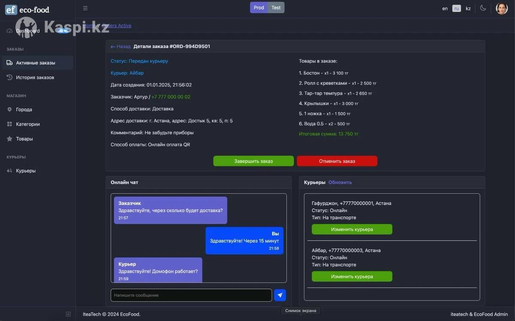Image resolution: width=515 pixels, height=321 pixels.
Task: Open Активные заказы in sidebar
Action: (36, 63)
